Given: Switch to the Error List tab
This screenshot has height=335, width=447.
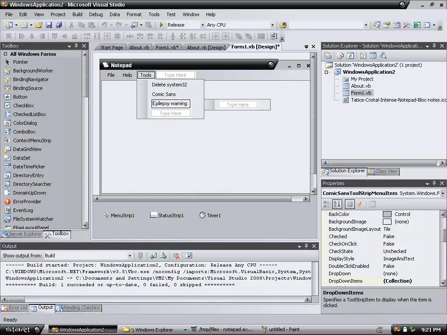Looking at the screenshot, I should pyautogui.click(x=15, y=308).
